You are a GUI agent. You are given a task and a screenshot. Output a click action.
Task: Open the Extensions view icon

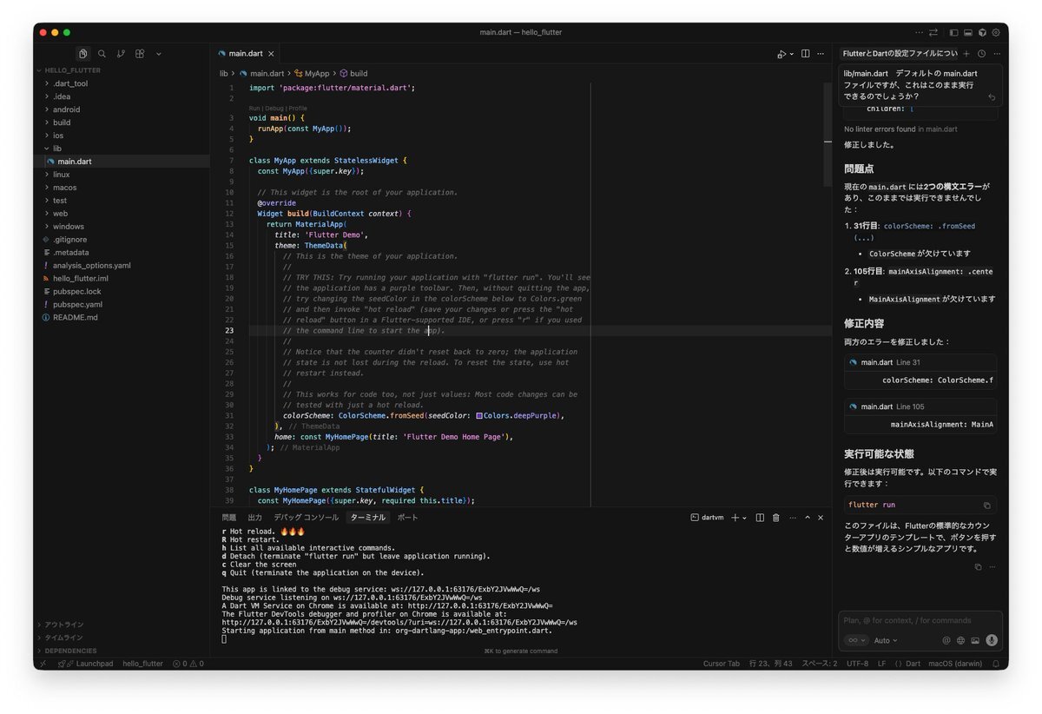tap(139, 54)
